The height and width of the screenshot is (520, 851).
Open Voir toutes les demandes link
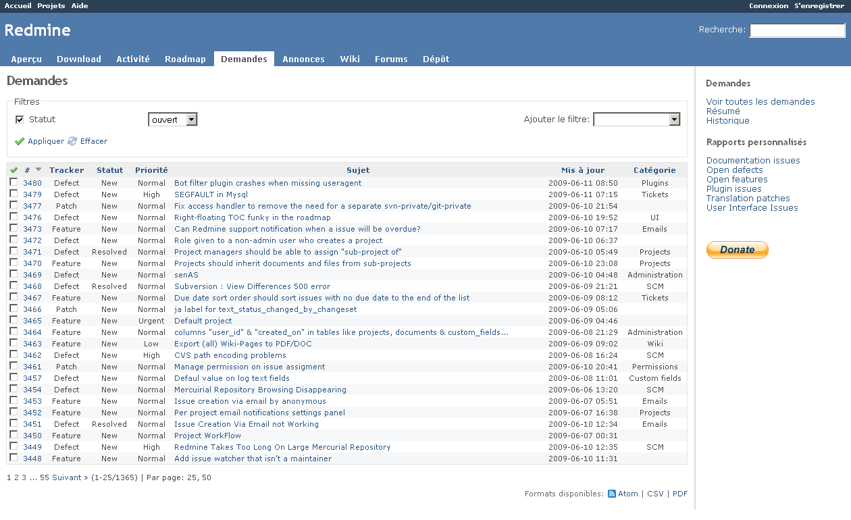click(x=760, y=101)
